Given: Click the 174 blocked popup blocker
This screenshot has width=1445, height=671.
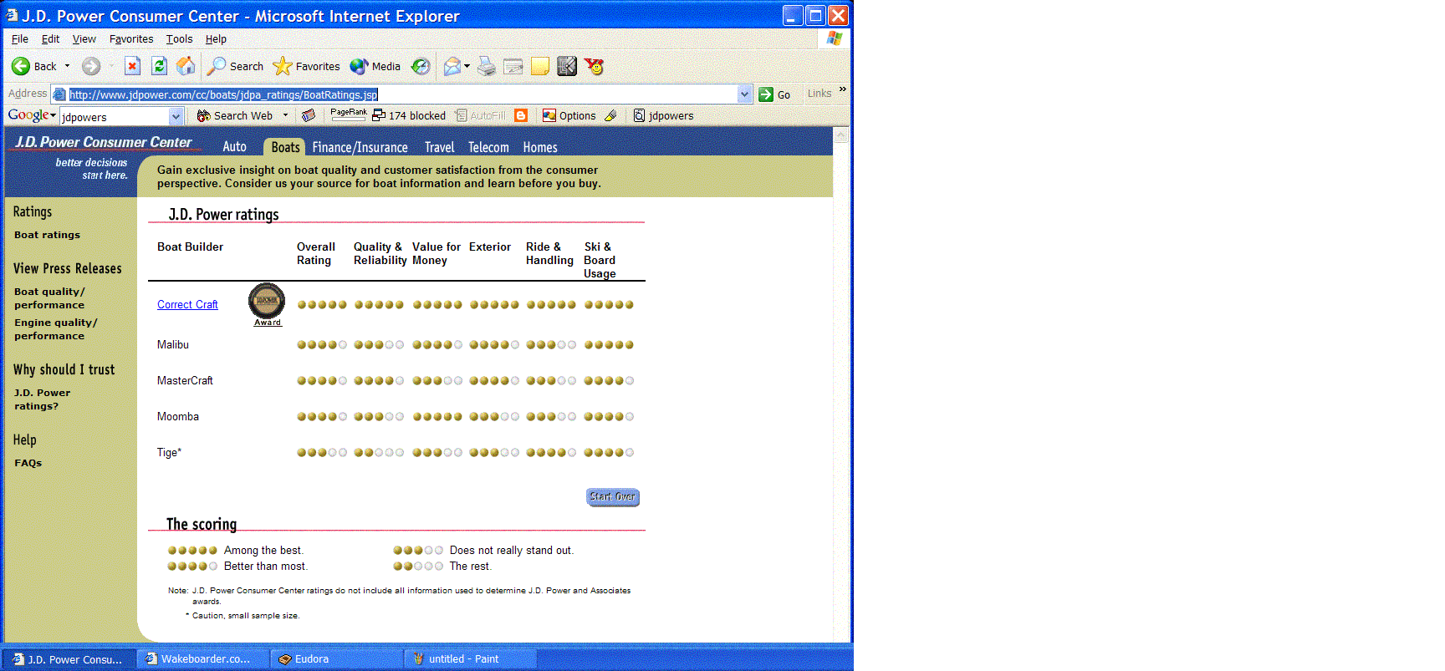Looking at the screenshot, I should pos(409,115).
